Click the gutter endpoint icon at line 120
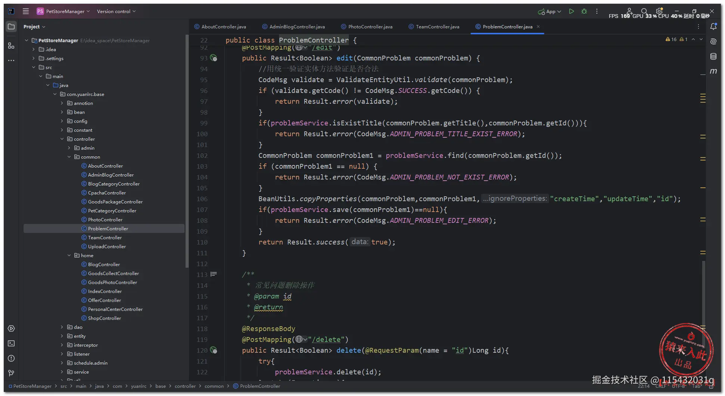 214,350
